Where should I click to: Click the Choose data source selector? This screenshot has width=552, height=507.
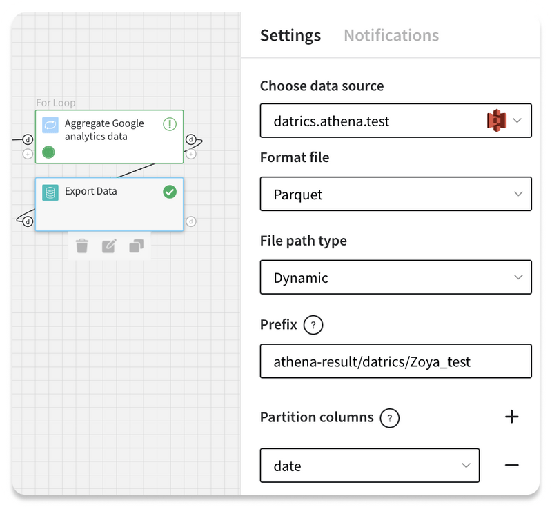point(395,120)
